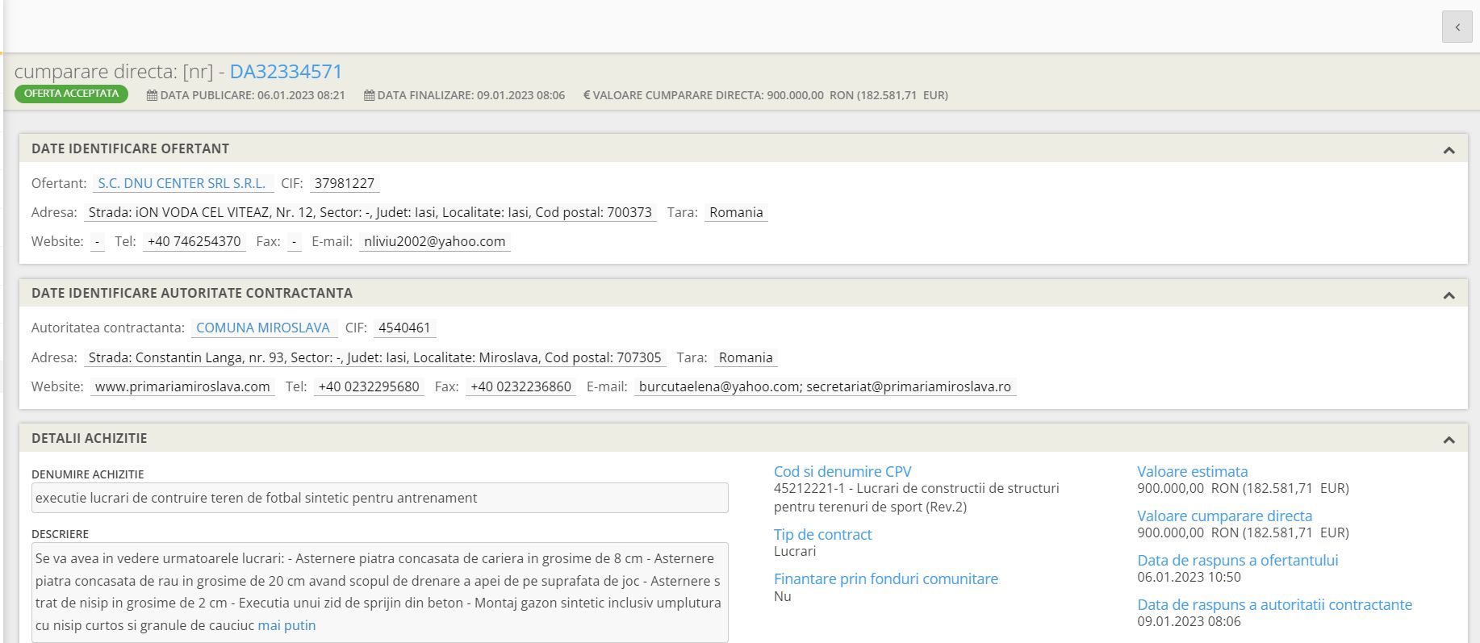Click the bidder address on Ion Voda Cel Viteaz
This screenshot has height=643, width=1480.
pyautogui.click(x=370, y=212)
